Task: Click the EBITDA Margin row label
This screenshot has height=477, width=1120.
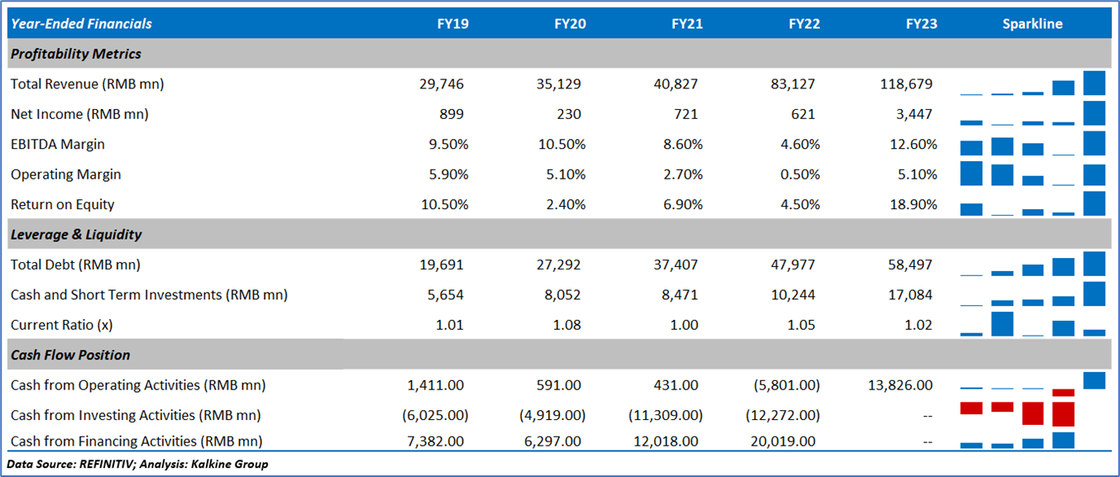Action: (x=58, y=144)
